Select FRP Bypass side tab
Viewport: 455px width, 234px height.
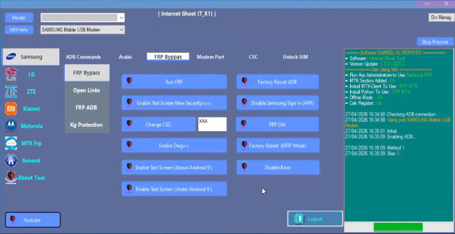[x=87, y=73]
